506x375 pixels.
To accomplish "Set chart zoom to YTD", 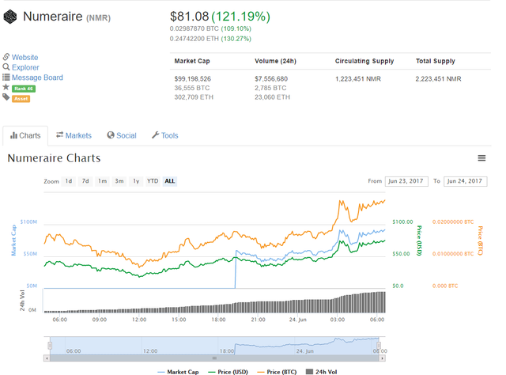I will [153, 181].
